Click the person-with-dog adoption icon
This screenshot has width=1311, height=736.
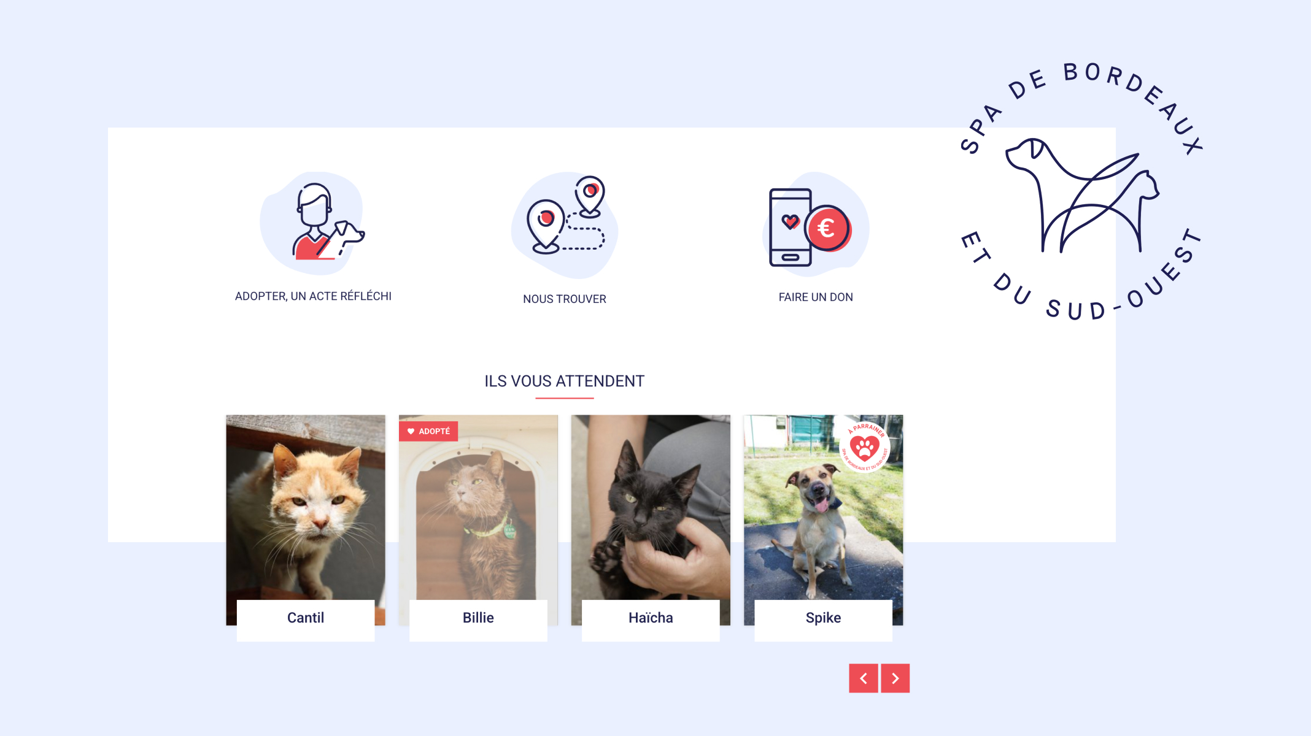[313, 223]
